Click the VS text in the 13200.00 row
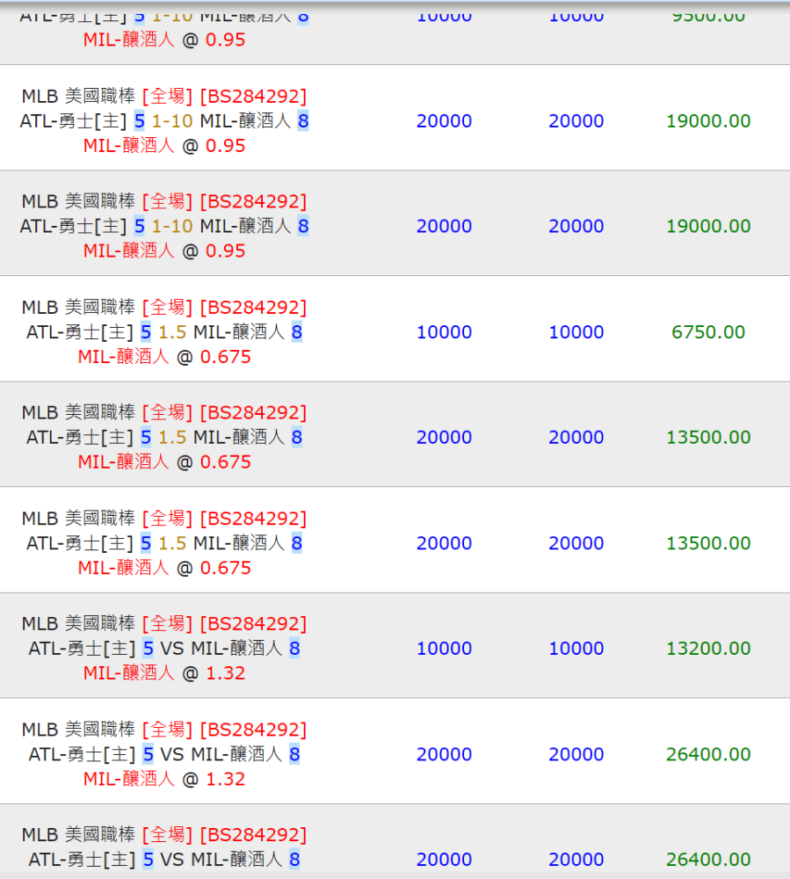Image resolution: width=790 pixels, height=879 pixels. pos(172,649)
